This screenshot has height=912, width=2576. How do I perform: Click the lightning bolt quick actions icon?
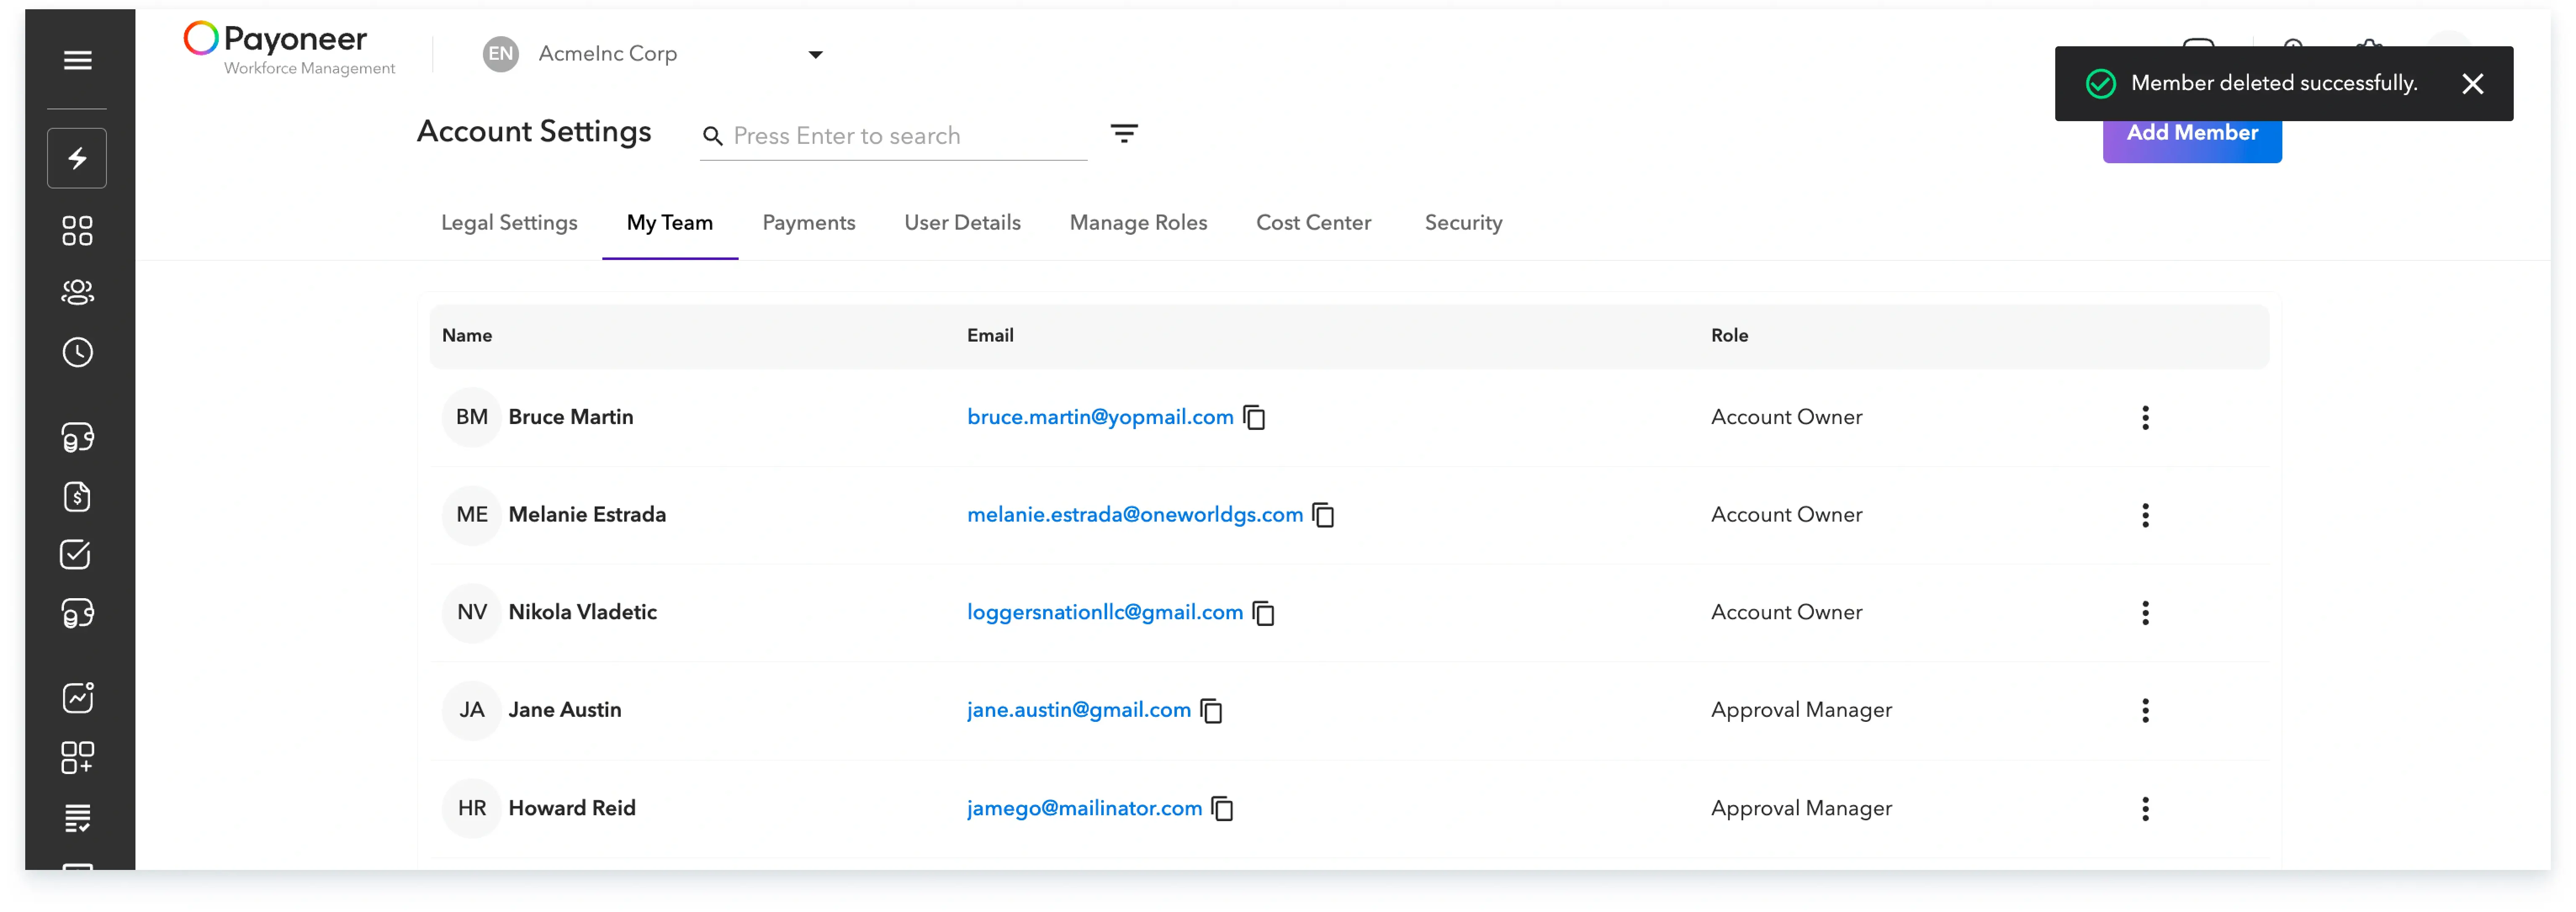click(x=77, y=158)
